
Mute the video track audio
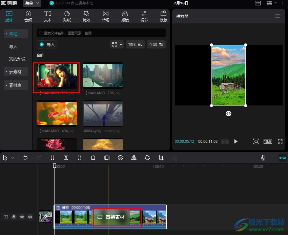(30, 217)
